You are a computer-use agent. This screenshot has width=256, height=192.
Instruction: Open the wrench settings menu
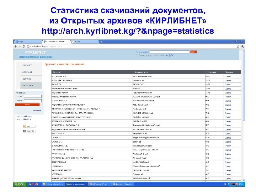(x=242, y=47)
